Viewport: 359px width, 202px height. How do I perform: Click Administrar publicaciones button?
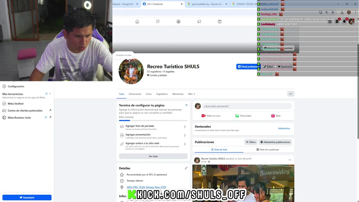point(275,142)
